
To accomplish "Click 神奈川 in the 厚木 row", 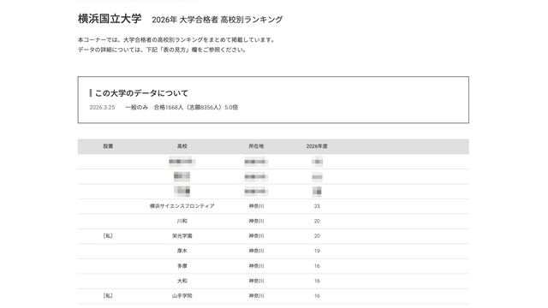I will tap(256, 251).
